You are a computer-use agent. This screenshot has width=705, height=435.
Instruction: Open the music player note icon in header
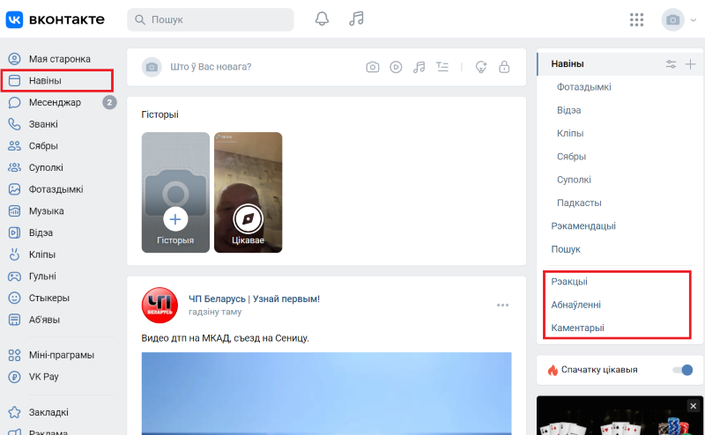pos(356,18)
